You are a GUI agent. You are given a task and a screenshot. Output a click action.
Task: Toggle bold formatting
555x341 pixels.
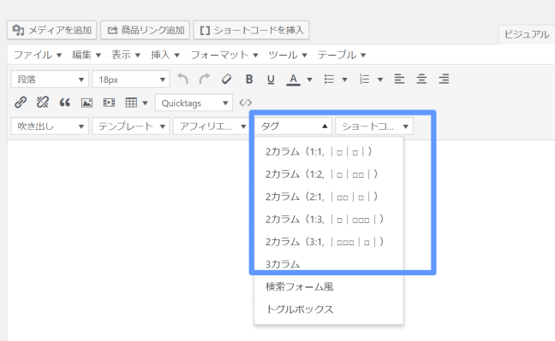249,79
